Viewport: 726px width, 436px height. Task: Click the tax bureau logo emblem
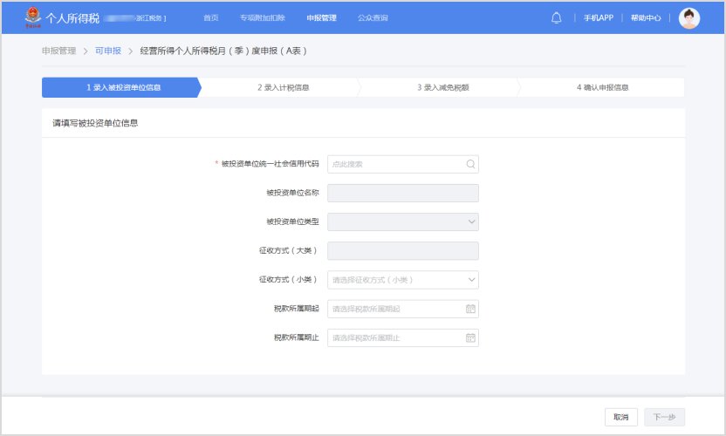[x=33, y=17]
